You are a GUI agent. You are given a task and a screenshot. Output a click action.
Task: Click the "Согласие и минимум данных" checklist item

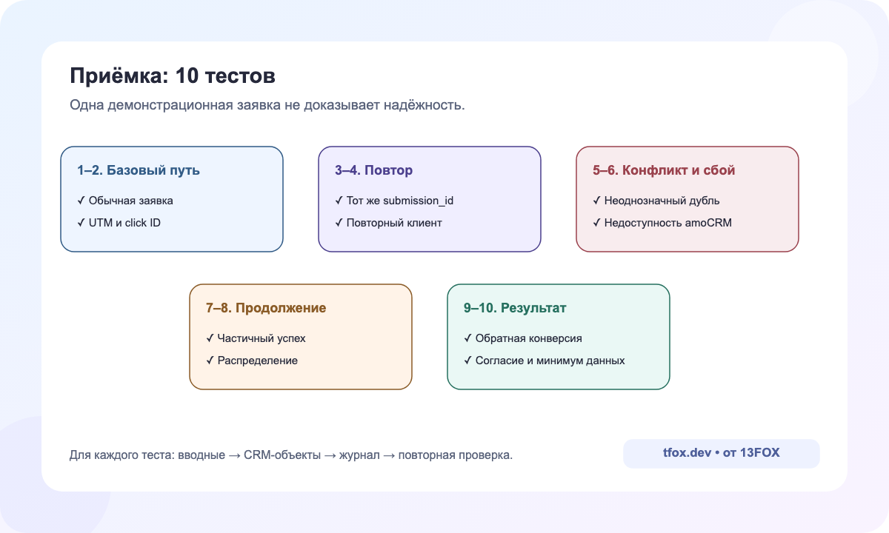pos(545,360)
